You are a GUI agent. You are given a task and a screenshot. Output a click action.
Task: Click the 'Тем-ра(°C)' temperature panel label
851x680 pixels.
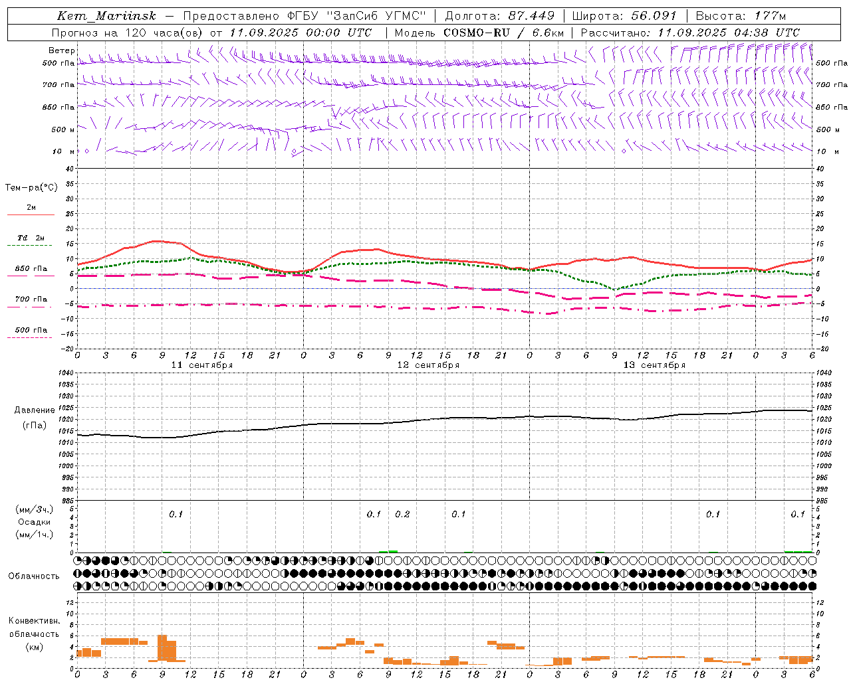pyautogui.click(x=31, y=188)
